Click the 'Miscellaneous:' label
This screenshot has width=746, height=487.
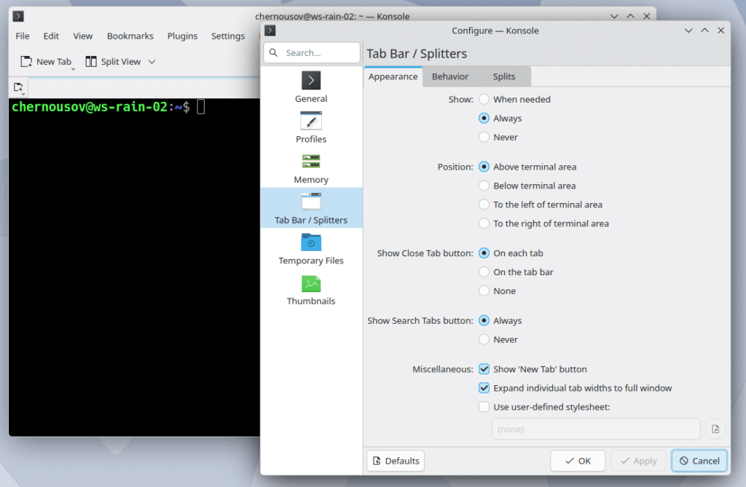point(442,370)
